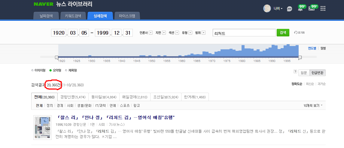Filter by 스포츠 section
The height and width of the screenshot is (148, 344).
pos(125,106)
